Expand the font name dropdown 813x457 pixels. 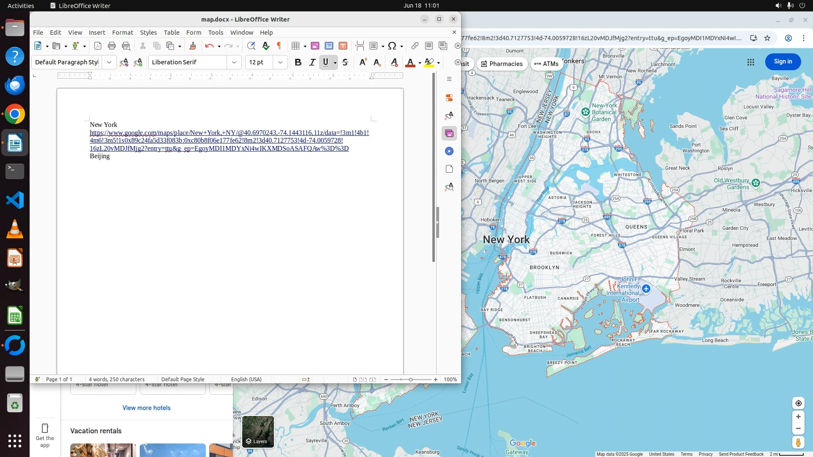[234, 63]
